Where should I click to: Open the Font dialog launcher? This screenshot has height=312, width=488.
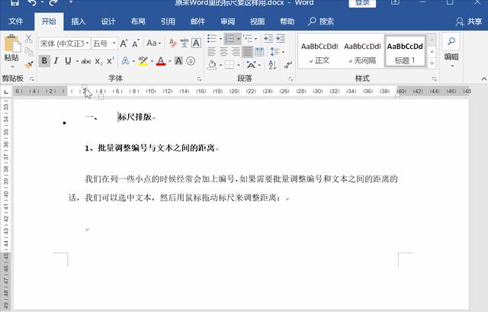199,79
